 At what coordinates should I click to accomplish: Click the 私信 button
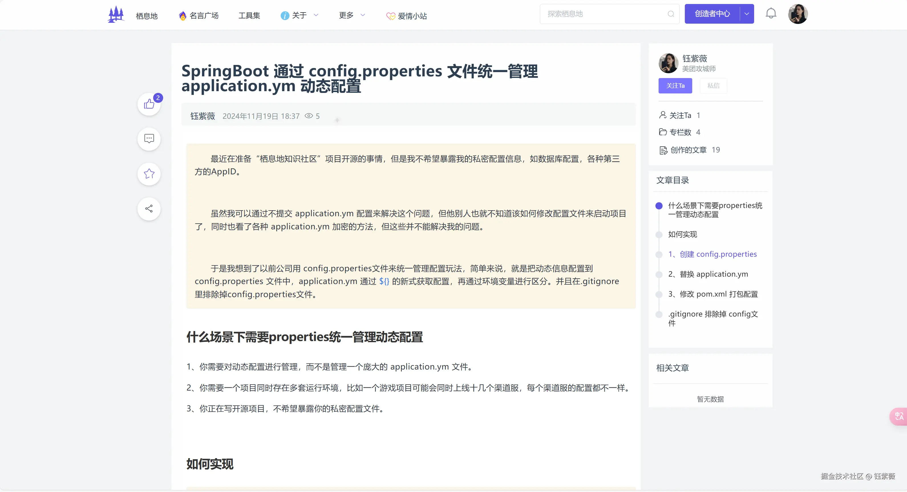713,85
